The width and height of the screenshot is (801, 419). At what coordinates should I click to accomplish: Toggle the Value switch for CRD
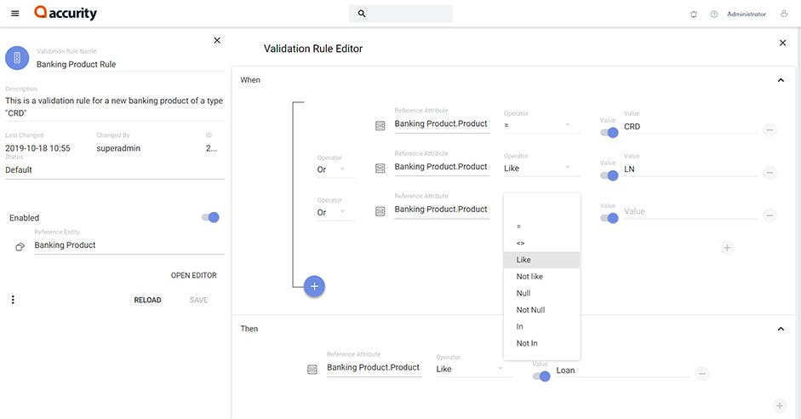(x=609, y=132)
